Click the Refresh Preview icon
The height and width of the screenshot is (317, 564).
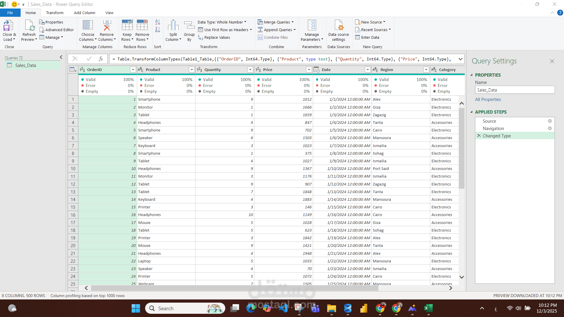[29, 26]
